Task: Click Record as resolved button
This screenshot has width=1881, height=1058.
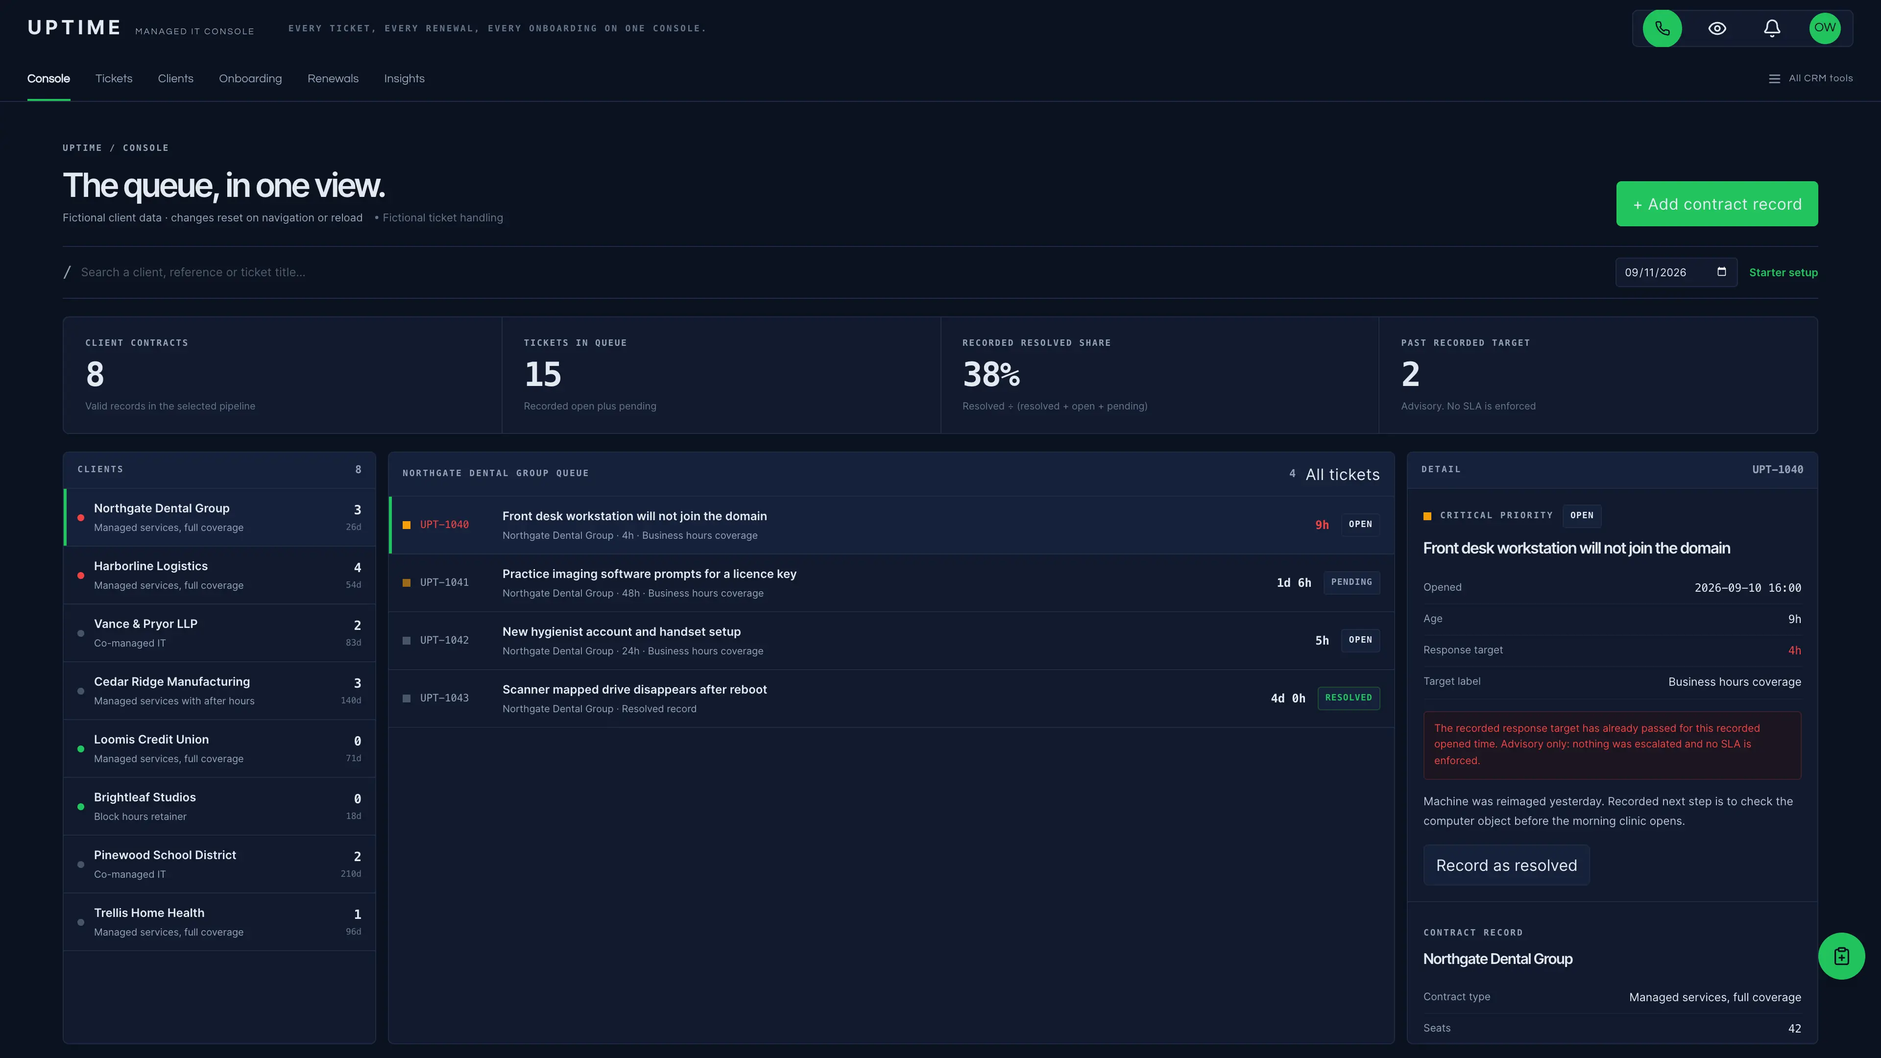Action: coord(1506,865)
